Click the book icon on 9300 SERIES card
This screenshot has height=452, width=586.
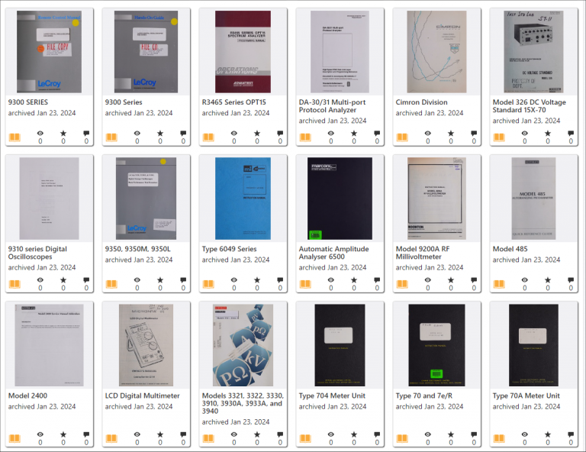(14, 137)
